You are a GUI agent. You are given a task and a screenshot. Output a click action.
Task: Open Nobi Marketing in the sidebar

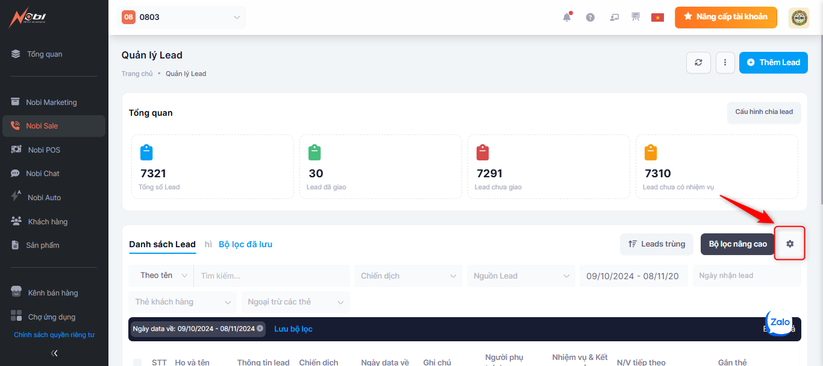[51, 103]
